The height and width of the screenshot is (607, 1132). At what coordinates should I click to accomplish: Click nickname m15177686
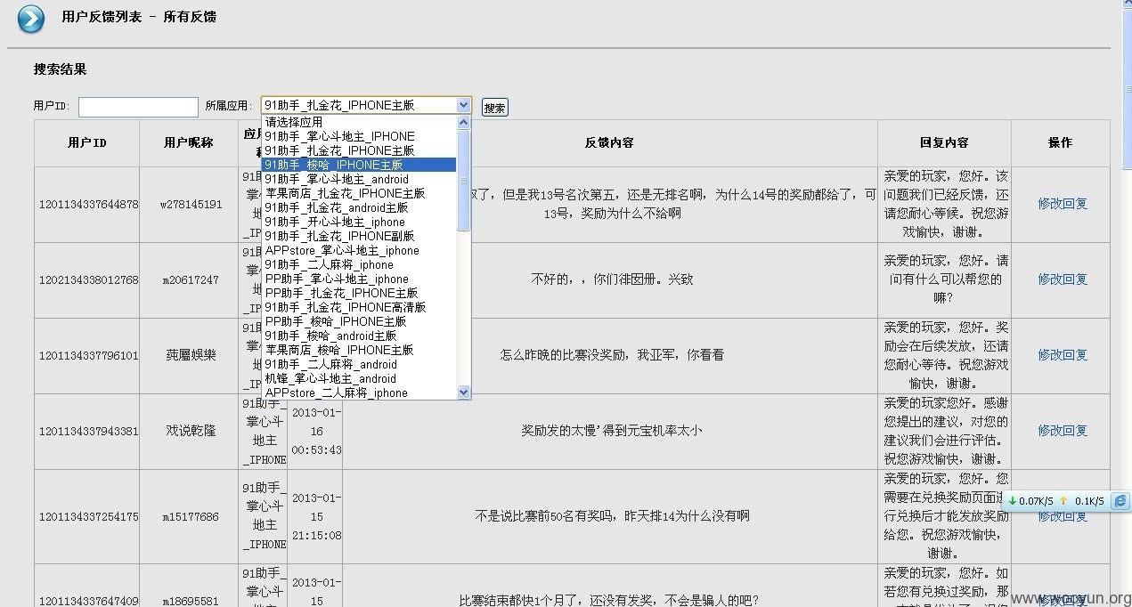[190, 517]
